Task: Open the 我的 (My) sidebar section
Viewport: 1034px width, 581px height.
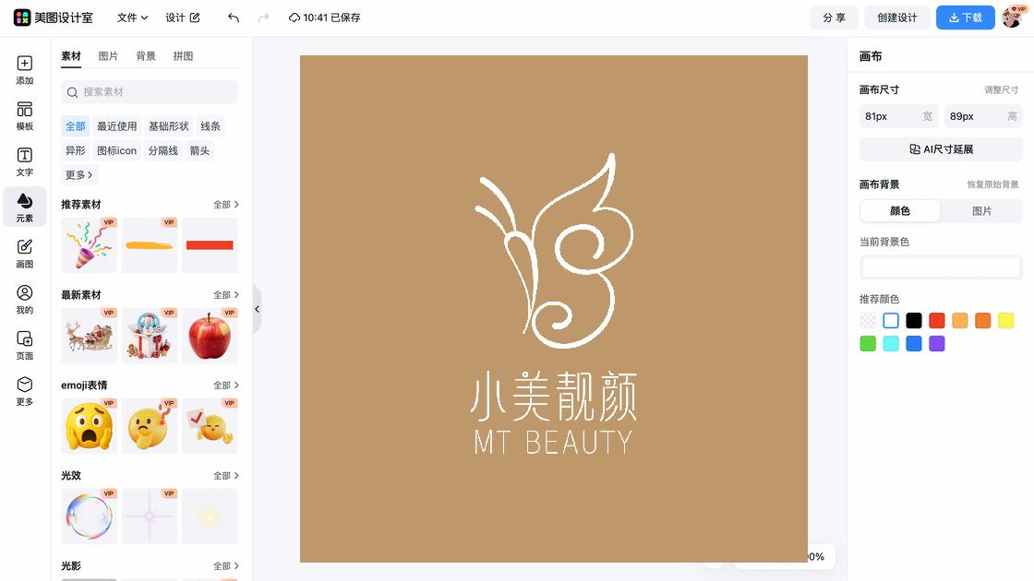Action: (x=24, y=299)
